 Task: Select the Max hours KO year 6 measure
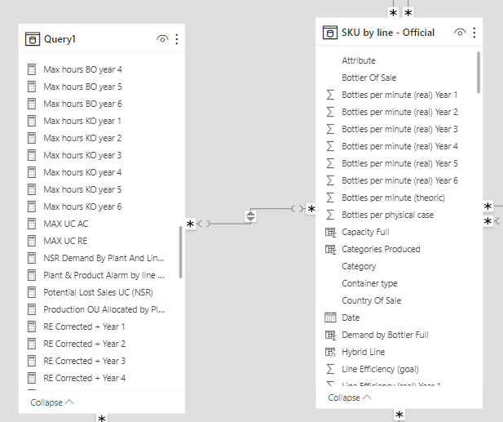(x=82, y=207)
